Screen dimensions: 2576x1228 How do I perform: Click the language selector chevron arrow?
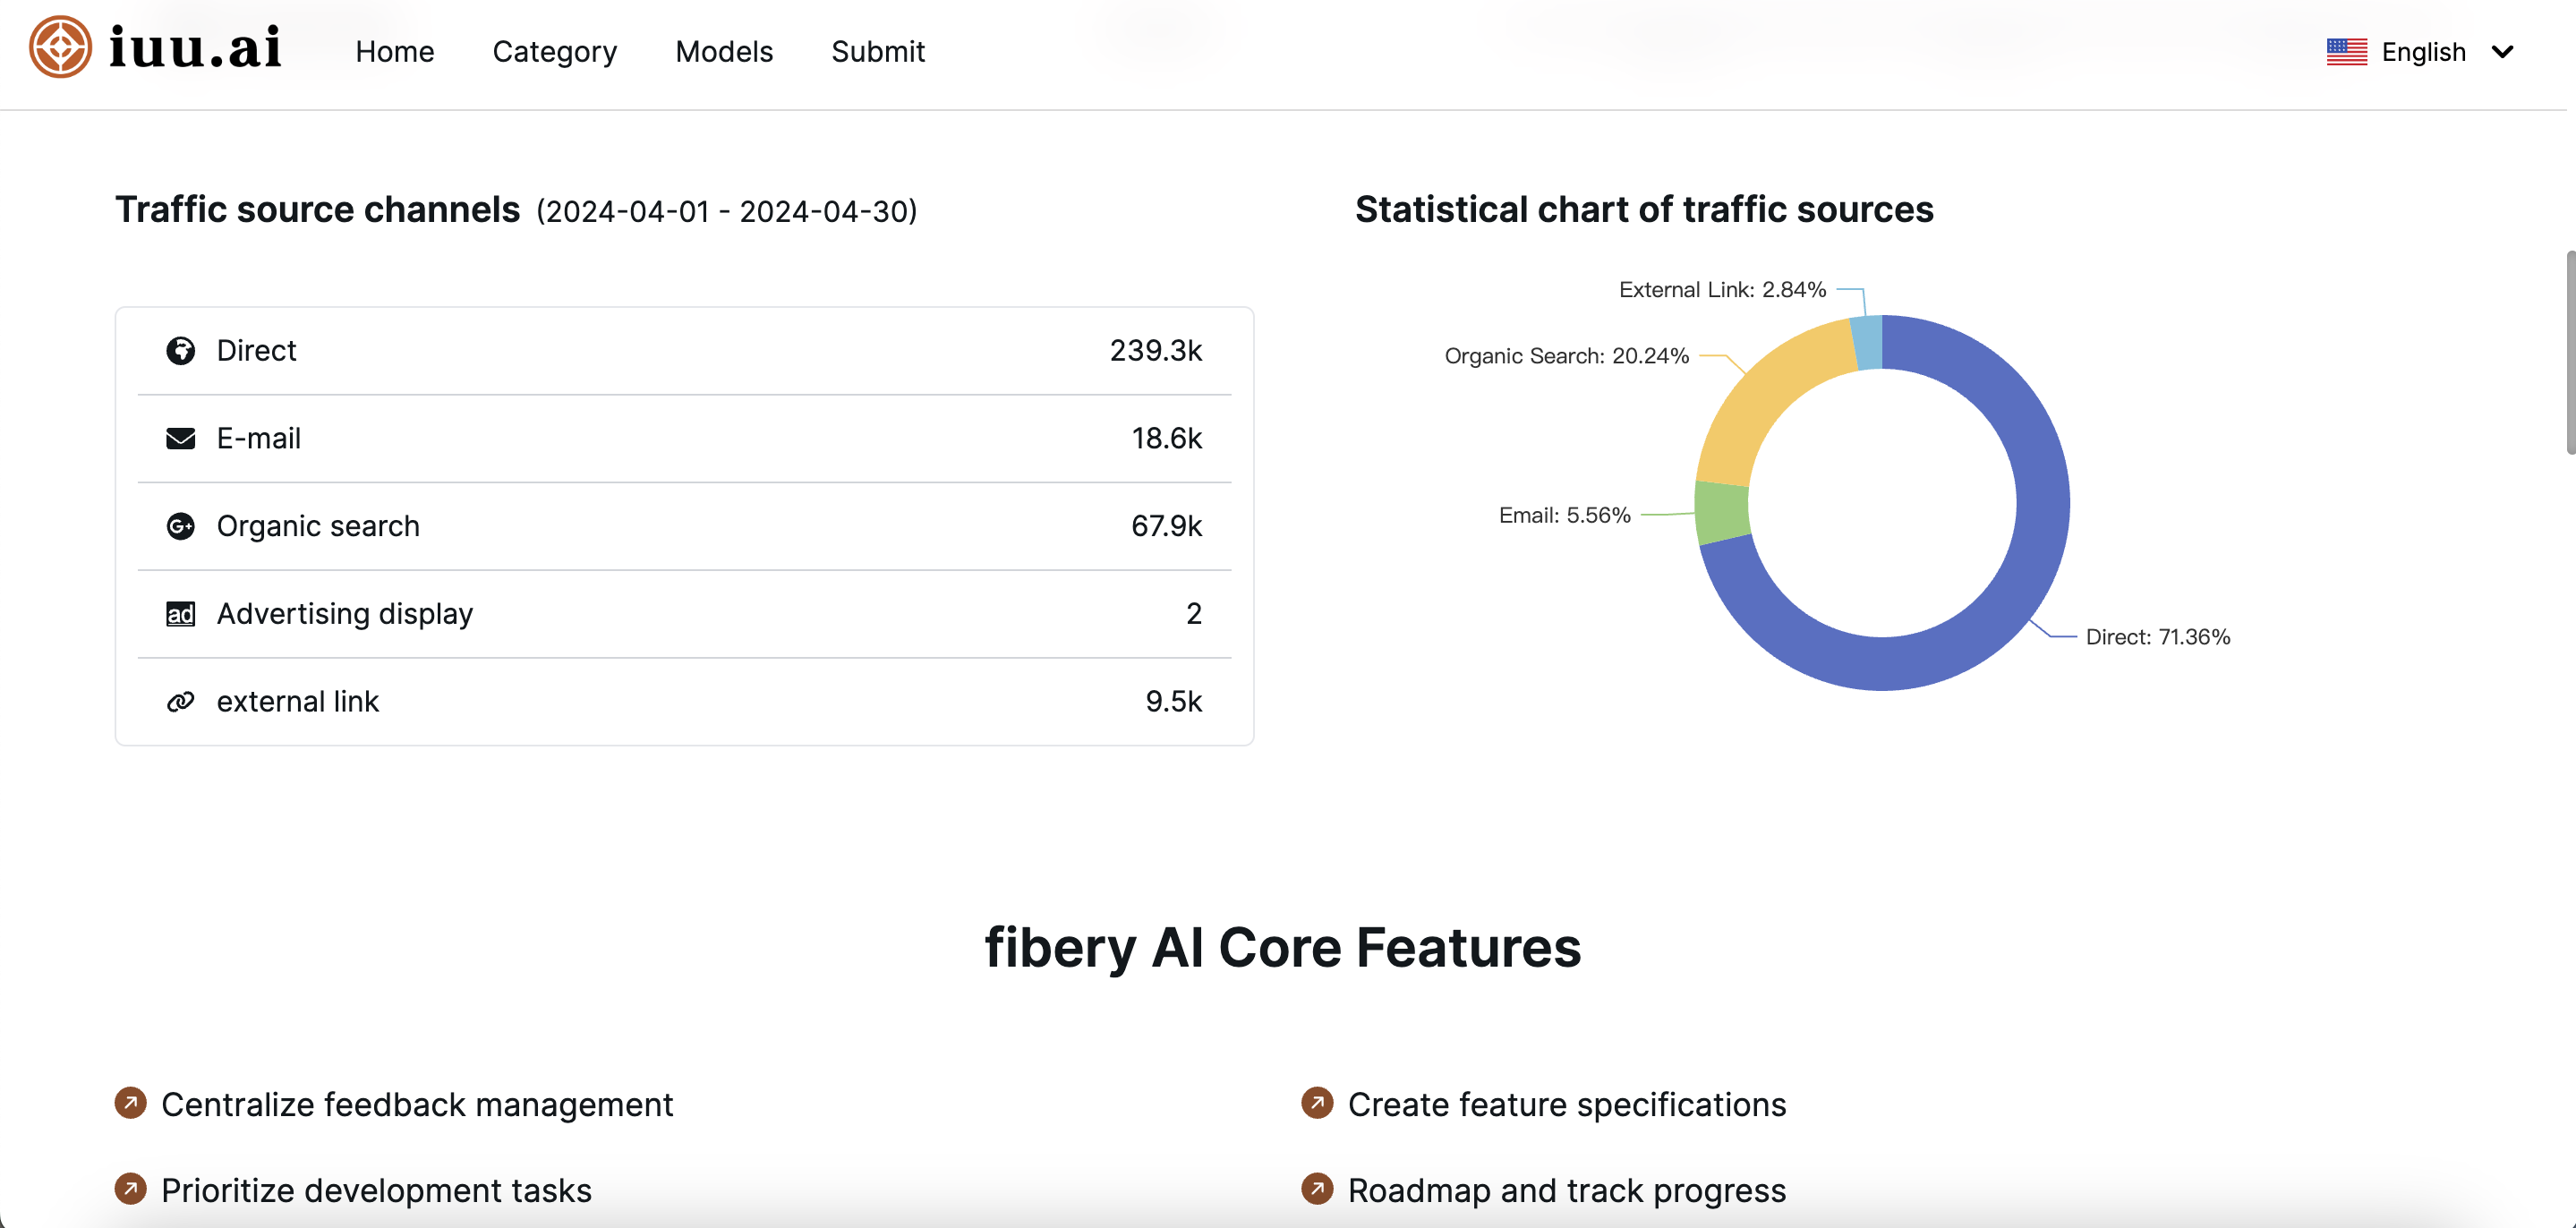point(2502,52)
